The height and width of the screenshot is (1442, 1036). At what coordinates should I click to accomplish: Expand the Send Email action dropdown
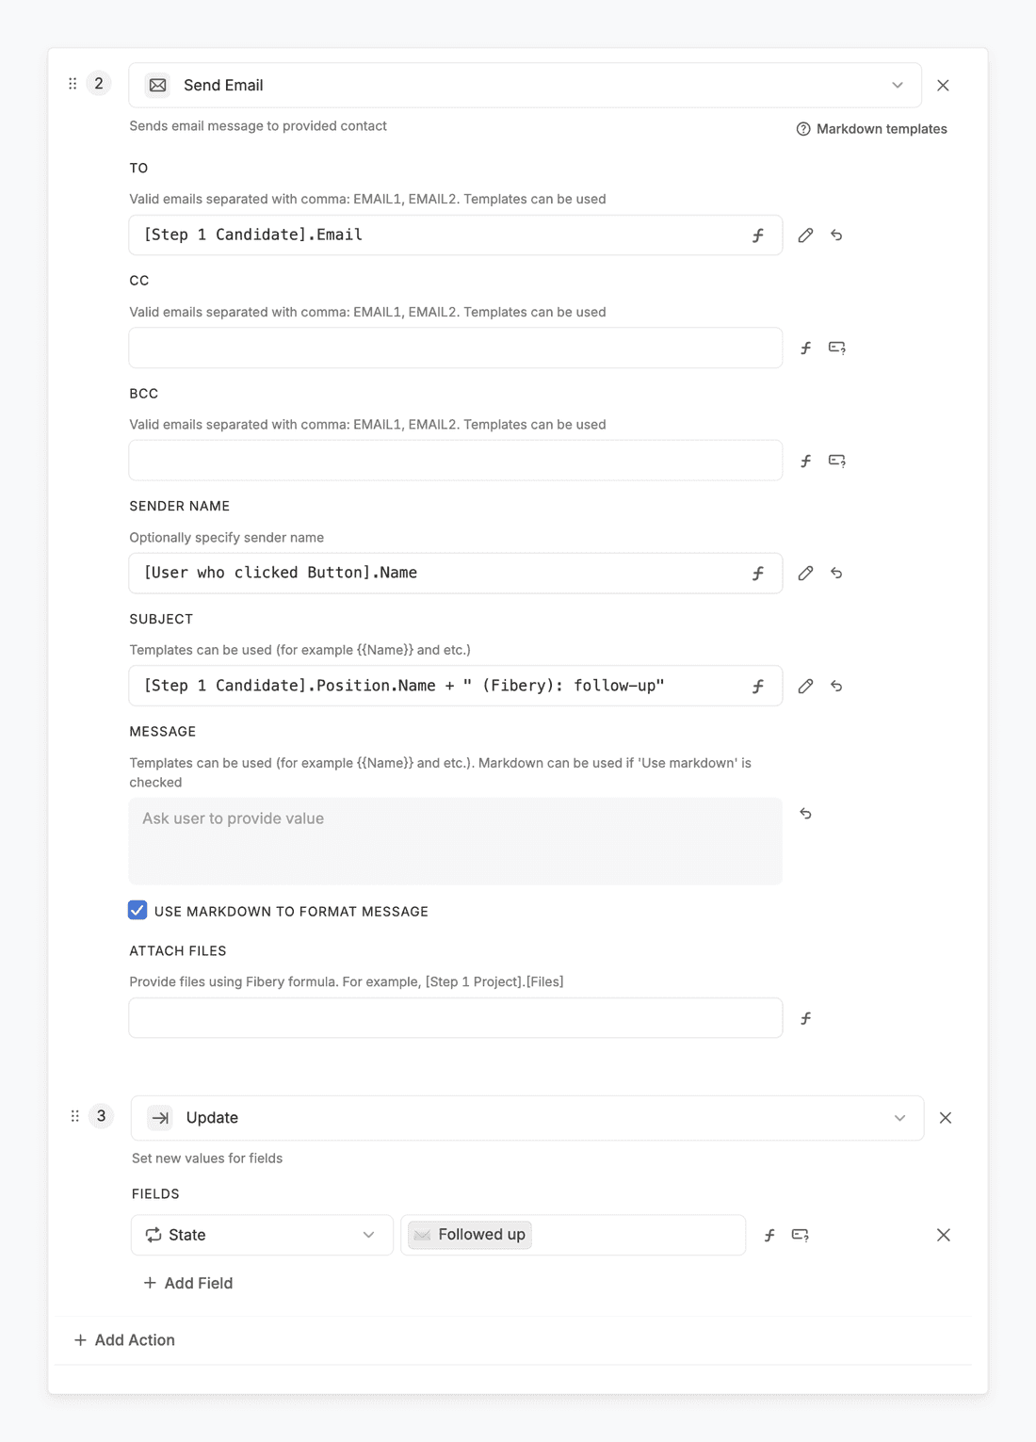[x=898, y=86]
